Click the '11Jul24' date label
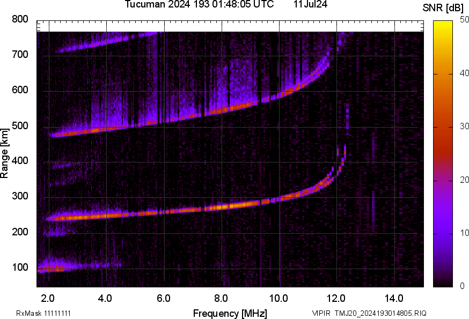This screenshot has width=469, height=319. [x=310, y=5]
